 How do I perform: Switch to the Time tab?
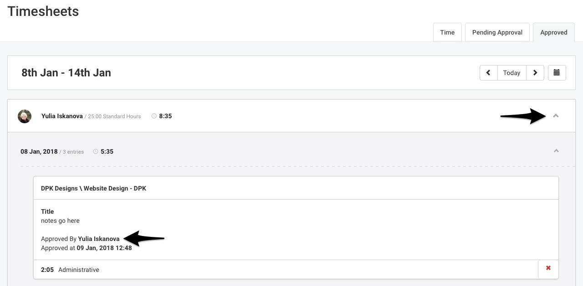coord(447,32)
